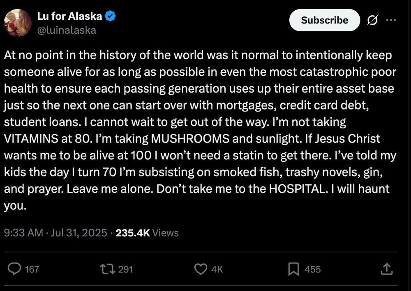Click the Lu for Alaska display name
Viewport: 411px width, 291px height.
click(69, 16)
